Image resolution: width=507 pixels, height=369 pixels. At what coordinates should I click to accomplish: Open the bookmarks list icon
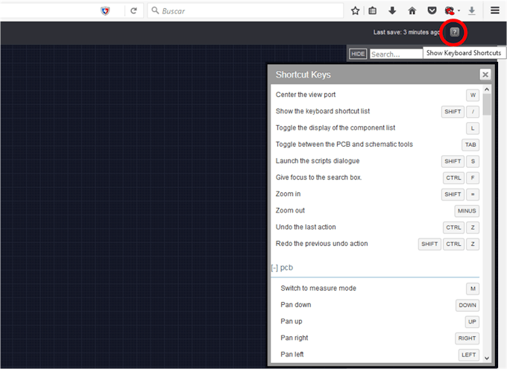373,11
